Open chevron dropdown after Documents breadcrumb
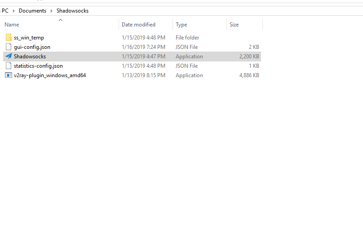The image size is (363, 231). point(51,11)
